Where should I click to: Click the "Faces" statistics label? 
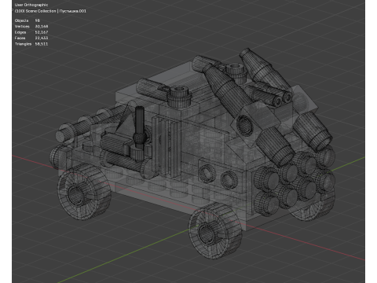(x=20, y=38)
